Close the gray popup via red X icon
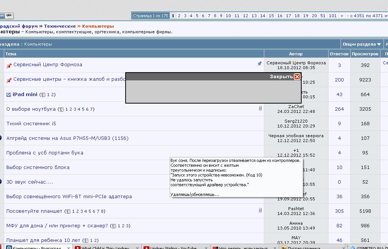The height and width of the screenshot is (249, 388). 297,77
